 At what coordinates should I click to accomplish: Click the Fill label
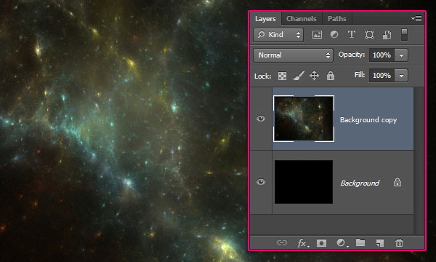point(360,75)
